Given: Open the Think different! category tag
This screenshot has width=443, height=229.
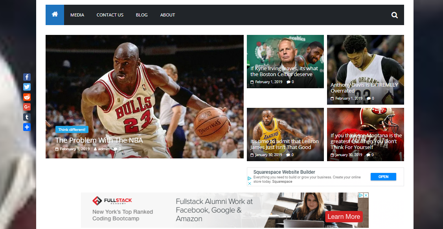Looking at the screenshot, I should [72, 129].
